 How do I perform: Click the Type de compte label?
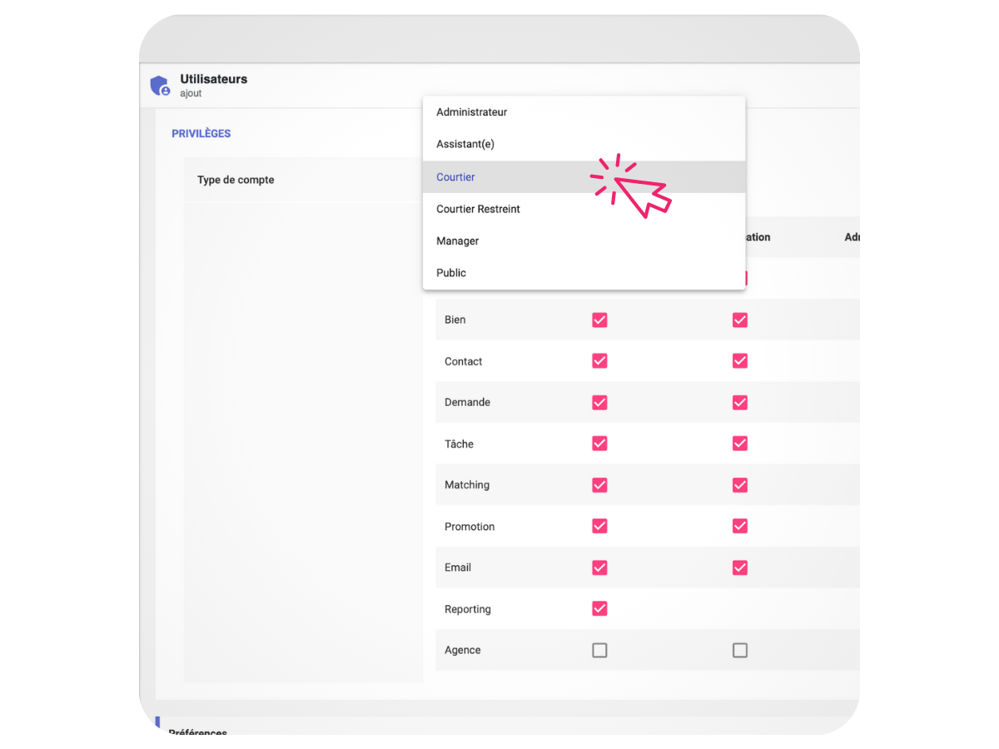click(236, 180)
